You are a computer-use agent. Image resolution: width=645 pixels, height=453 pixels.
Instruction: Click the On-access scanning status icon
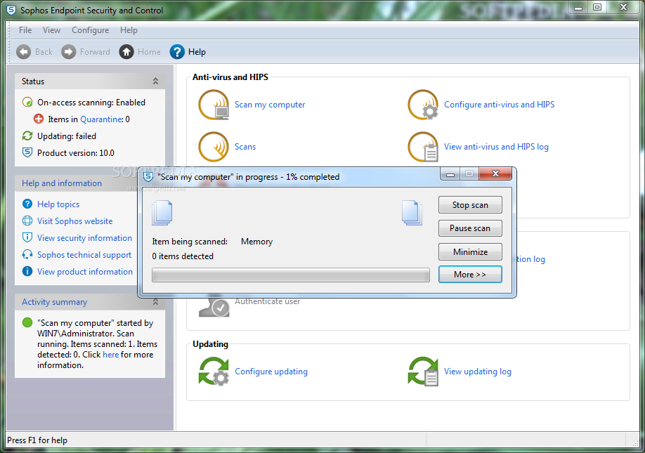[27, 102]
